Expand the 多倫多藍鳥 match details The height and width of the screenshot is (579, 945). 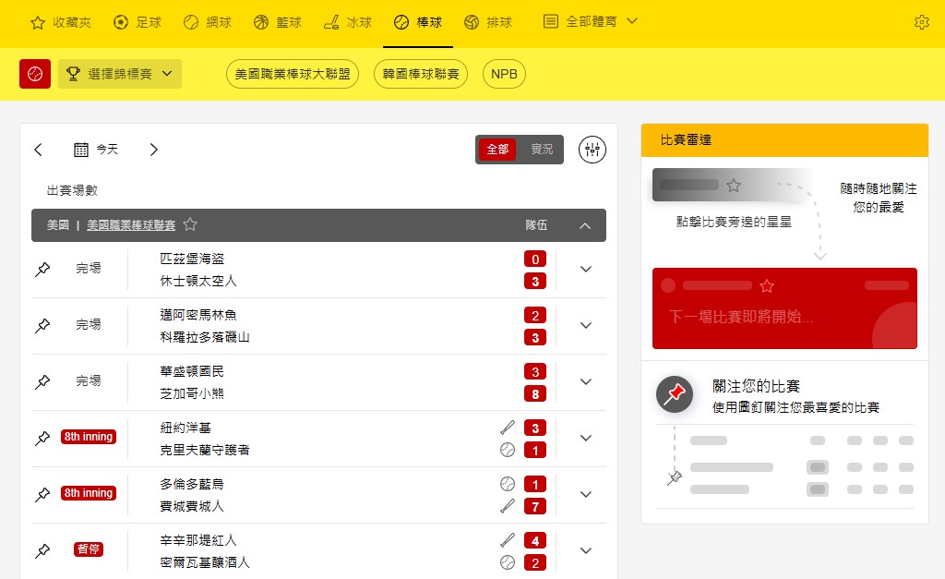tap(586, 494)
